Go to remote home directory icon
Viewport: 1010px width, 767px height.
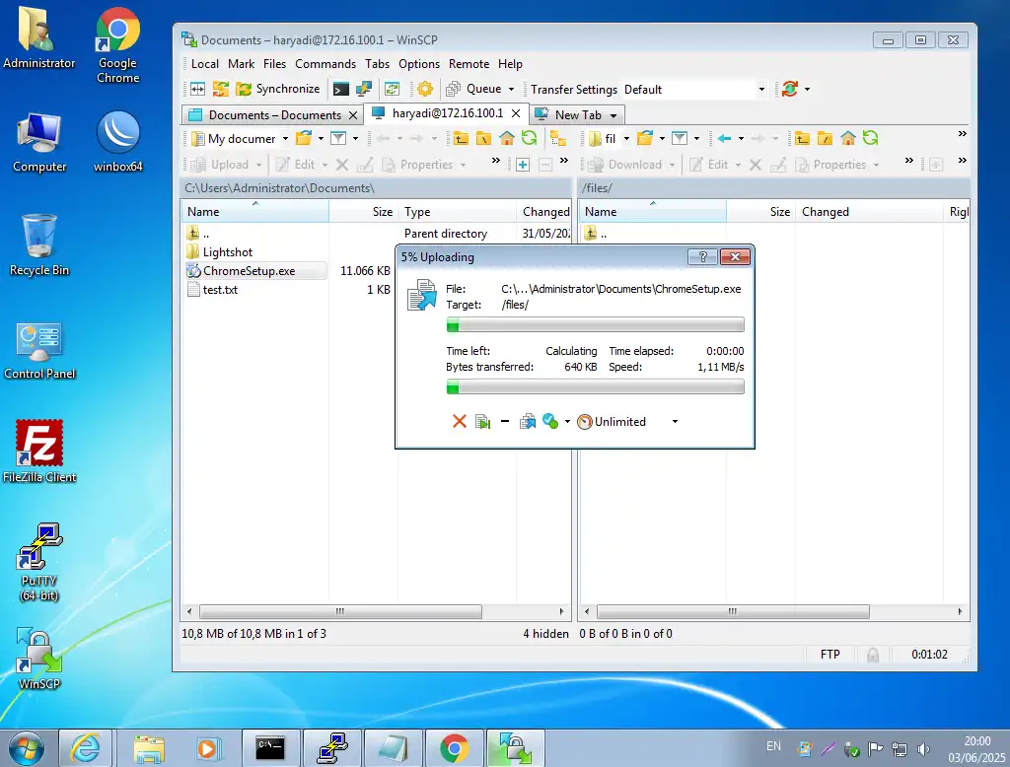point(847,138)
